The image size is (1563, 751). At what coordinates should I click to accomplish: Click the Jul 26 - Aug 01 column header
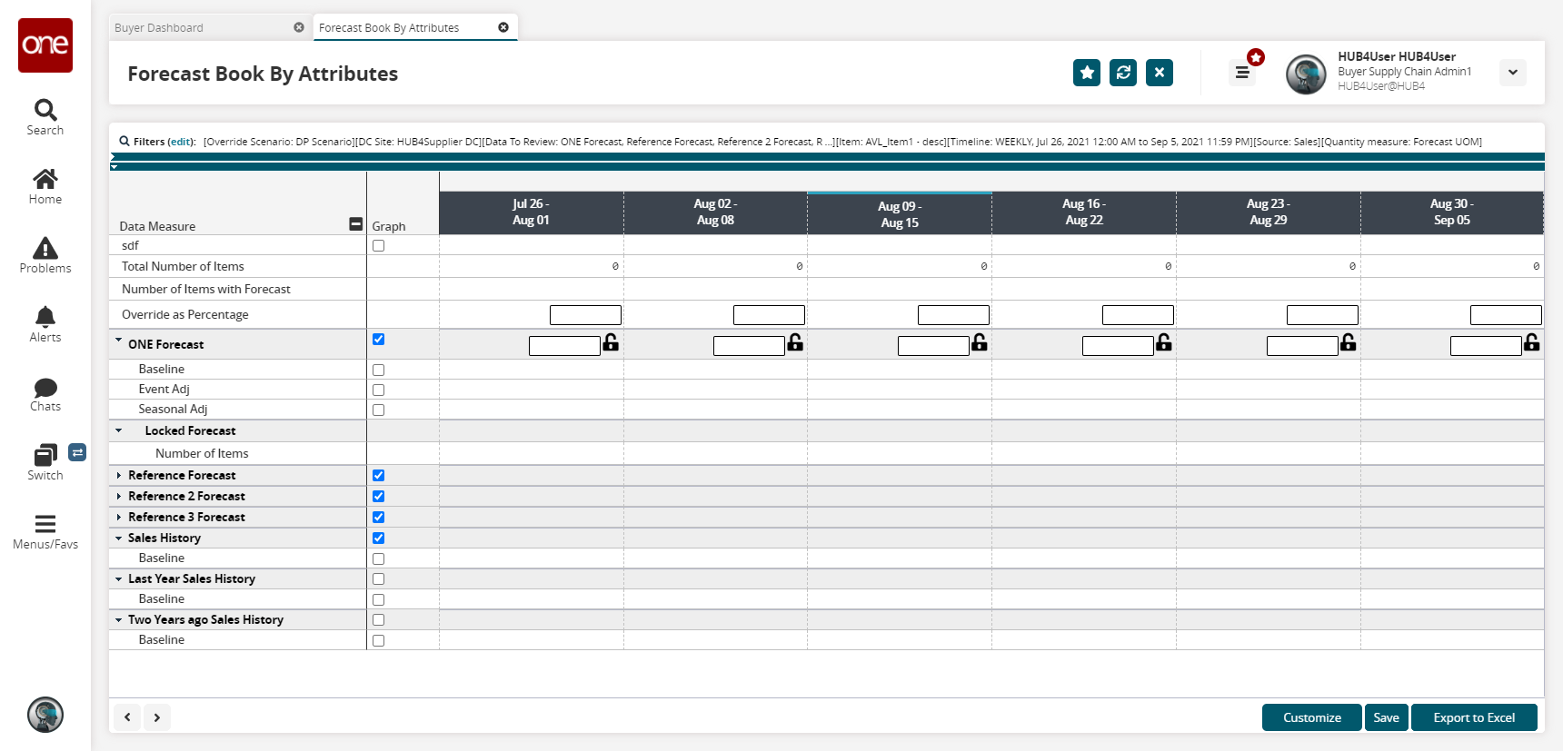pyautogui.click(x=531, y=212)
